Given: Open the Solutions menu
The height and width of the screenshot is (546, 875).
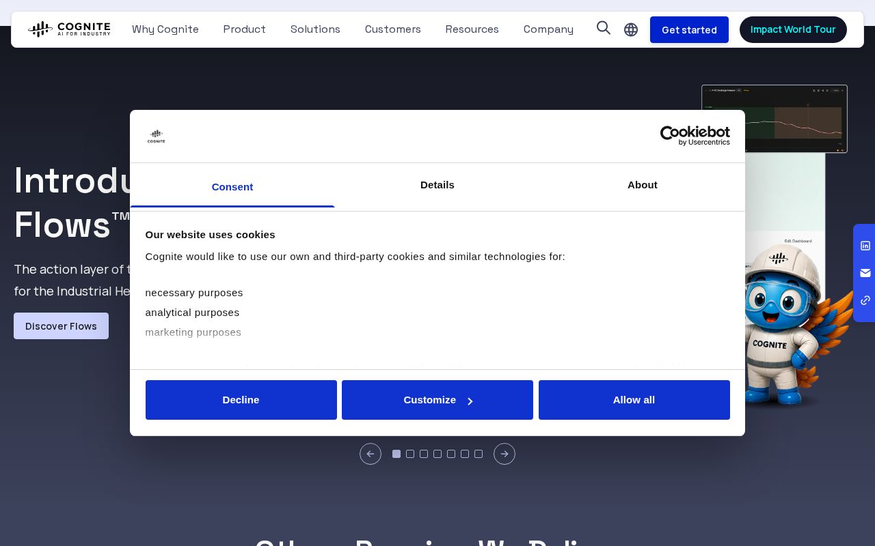Looking at the screenshot, I should click(x=315, y=29).
